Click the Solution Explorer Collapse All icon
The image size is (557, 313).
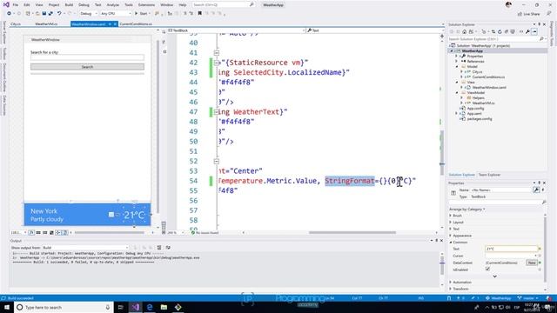507,31
